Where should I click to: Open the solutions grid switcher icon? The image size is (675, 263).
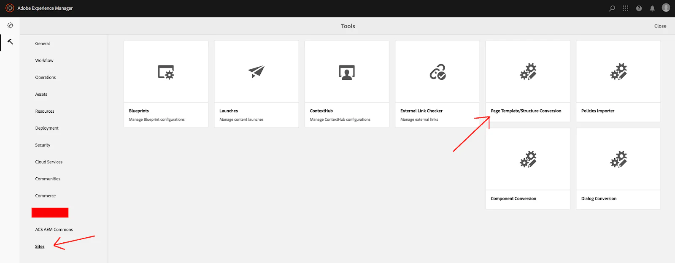625,8
